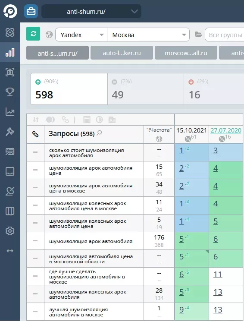Open the Москва region dropdown
This screenshot has height=322, width=244.
(x=148, y=35)
